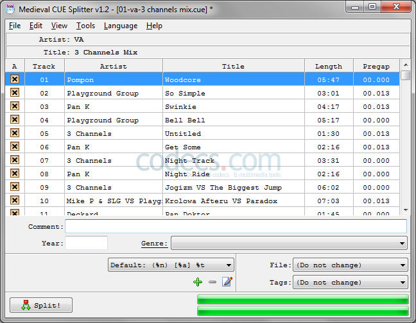Uncheck the checkbox for track 01

15,79
